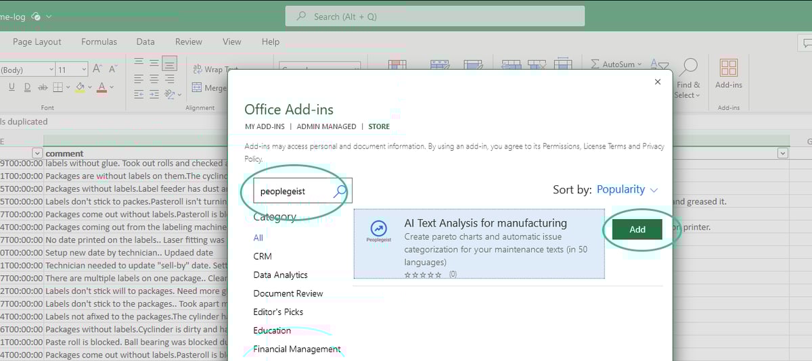Screen dimensions: 812x361
Task: Expand the AutoSum dropdown arrow
Action: click(640, 65)
